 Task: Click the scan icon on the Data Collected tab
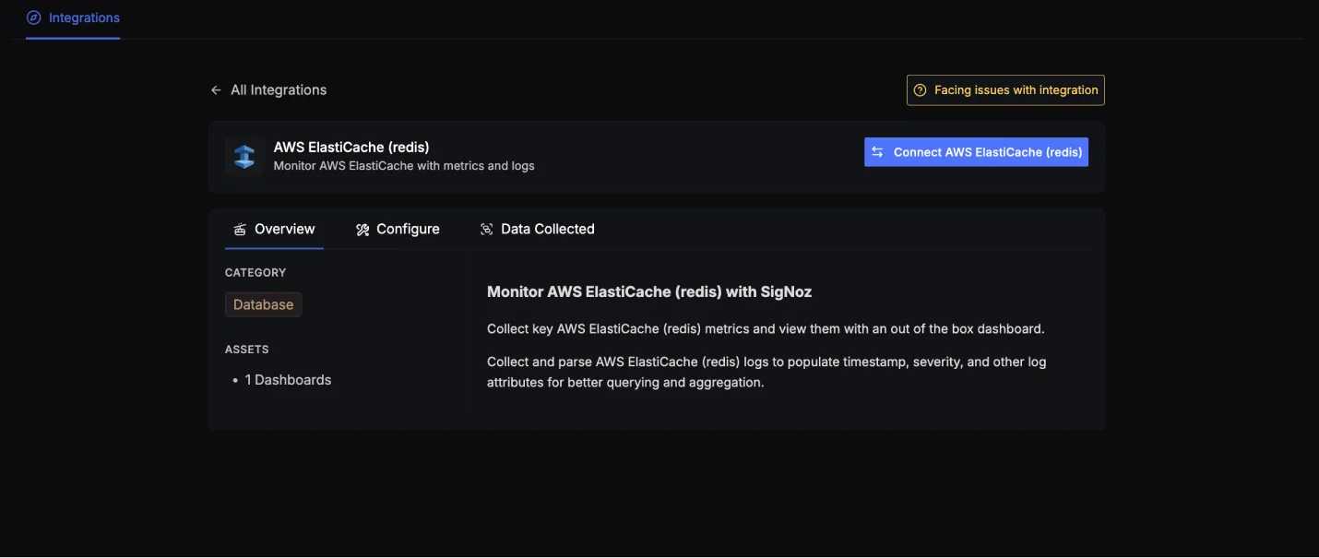[x=486, y=230]
